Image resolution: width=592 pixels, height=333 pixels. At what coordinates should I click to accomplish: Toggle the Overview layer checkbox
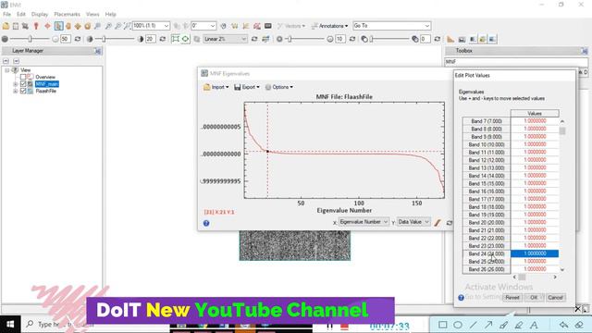[23, 77]
